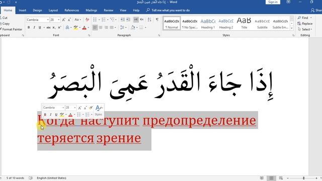
Task: Clear all formatting from the ribbon
Action: click(x=87, y=20)
